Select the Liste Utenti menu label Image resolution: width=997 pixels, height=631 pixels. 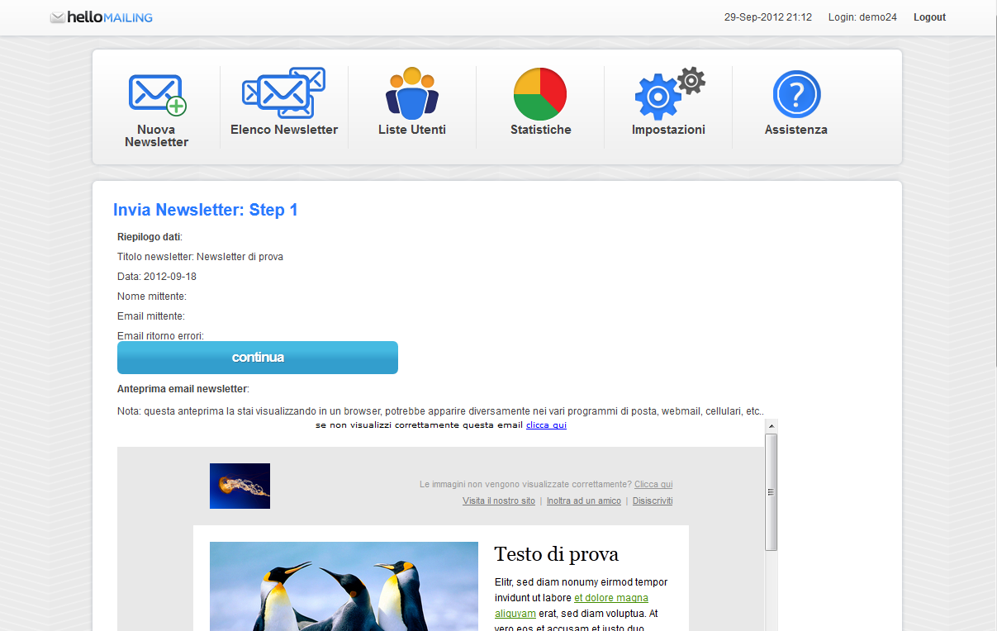click(412, 130)
